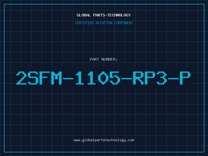This screenshot has height=156, width=208.
Task: Click the large letter M in 2SFM
Action: tap(56, 78)
